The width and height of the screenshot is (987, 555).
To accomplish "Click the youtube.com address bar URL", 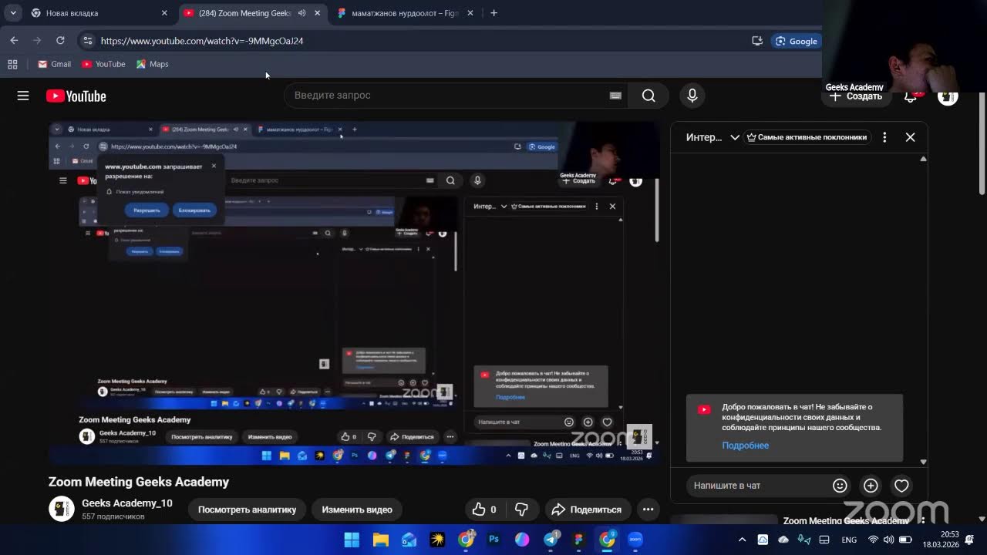I will 202,41.
